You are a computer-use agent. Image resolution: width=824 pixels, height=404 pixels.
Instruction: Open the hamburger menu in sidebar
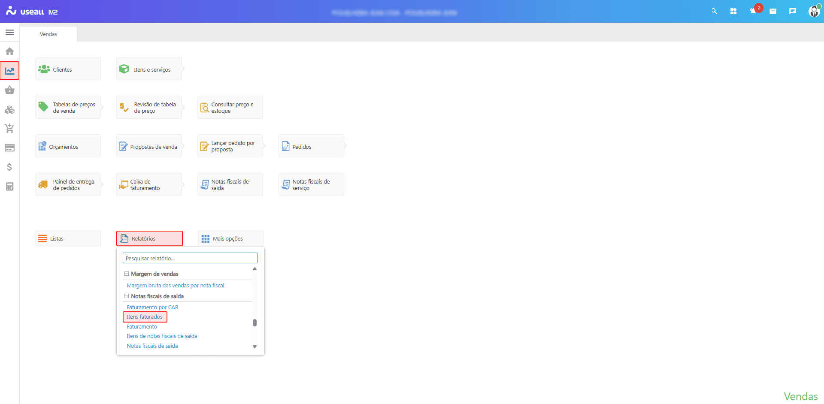pyautogui.click(x=9, y=33)
